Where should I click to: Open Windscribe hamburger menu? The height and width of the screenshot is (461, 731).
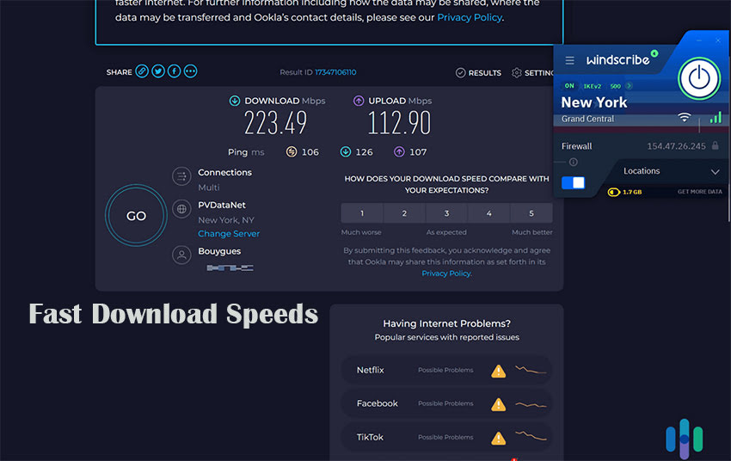569,60
